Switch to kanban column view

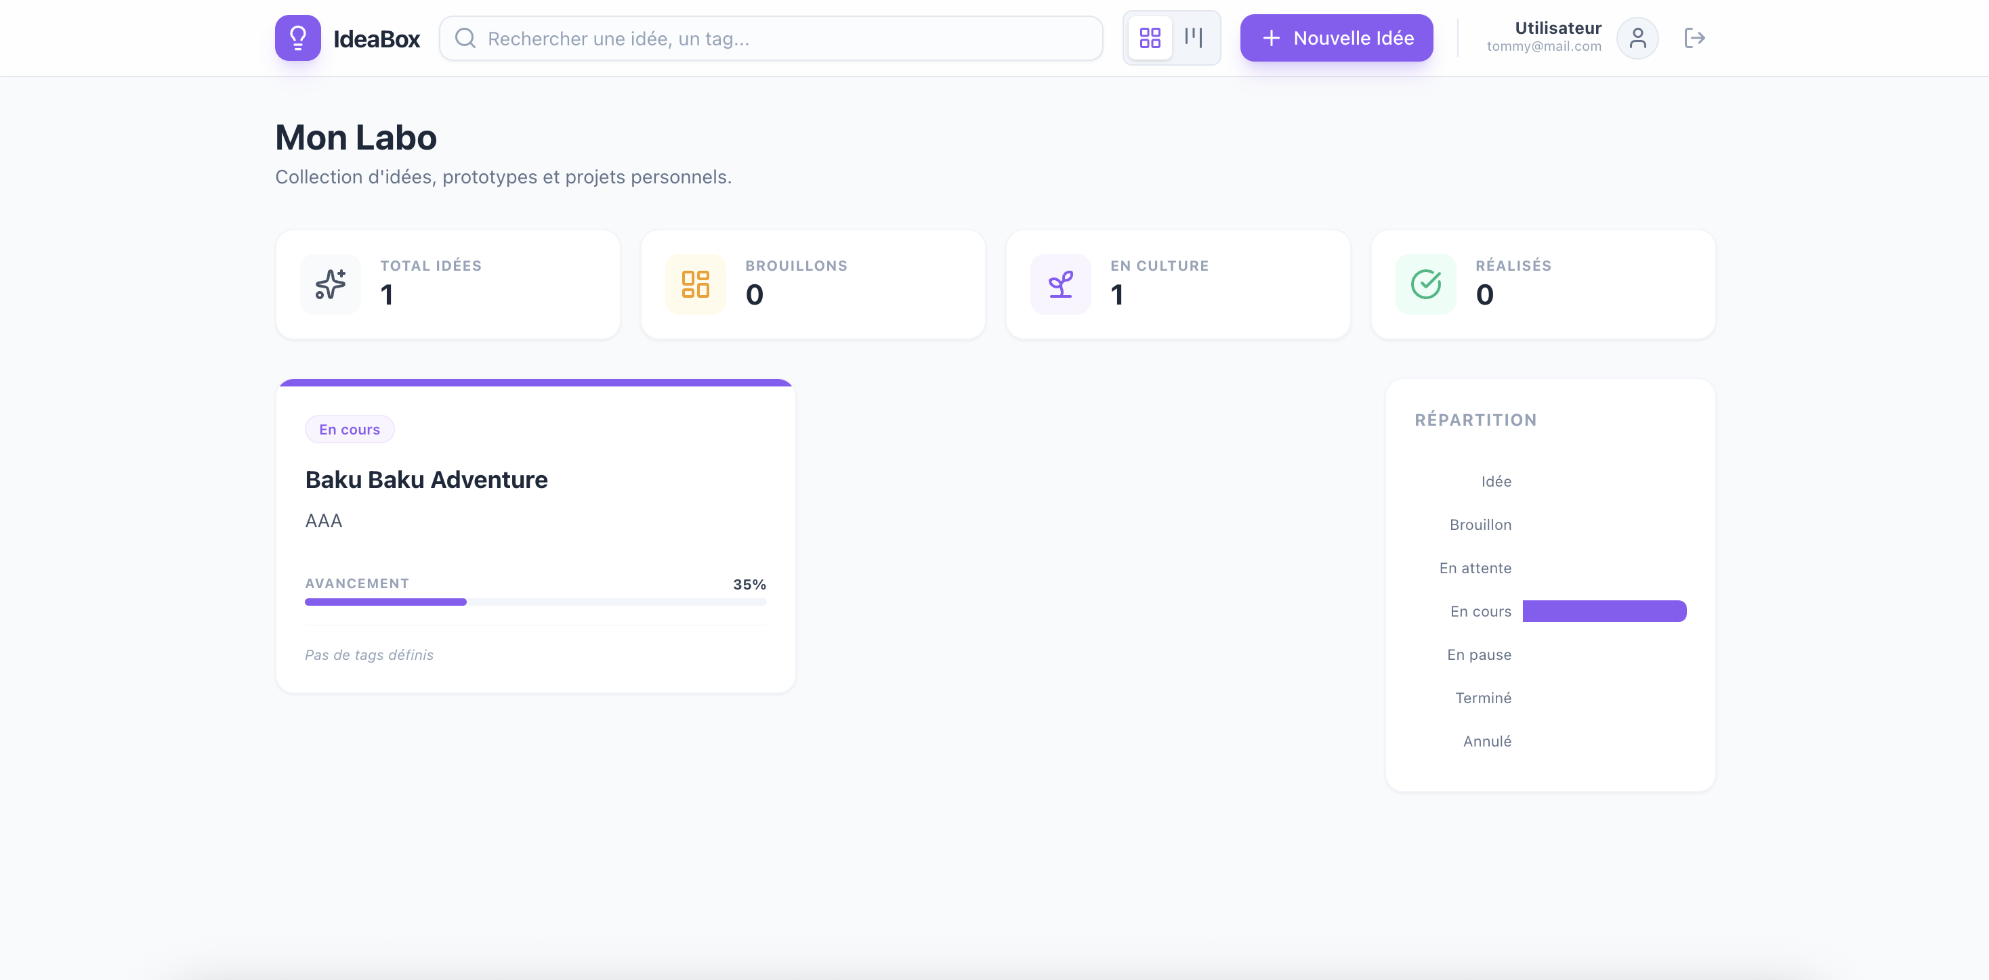1193,38
